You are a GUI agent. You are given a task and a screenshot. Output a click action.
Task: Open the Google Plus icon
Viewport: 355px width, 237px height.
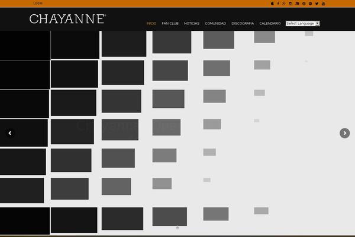(x=284, y=4)
